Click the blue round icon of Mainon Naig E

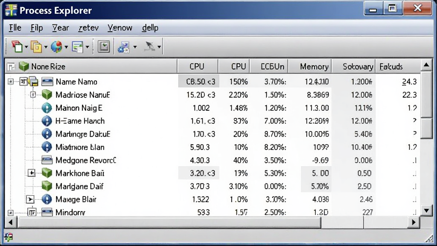pyautogui.click(x=47, y=108)
